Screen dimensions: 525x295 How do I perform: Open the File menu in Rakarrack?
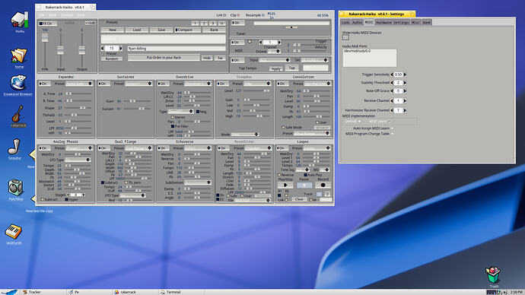tap(42, 15)
